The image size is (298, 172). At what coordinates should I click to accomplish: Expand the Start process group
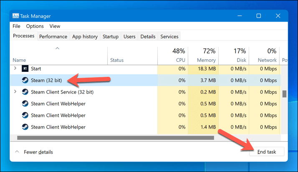[x=16, y=68]
